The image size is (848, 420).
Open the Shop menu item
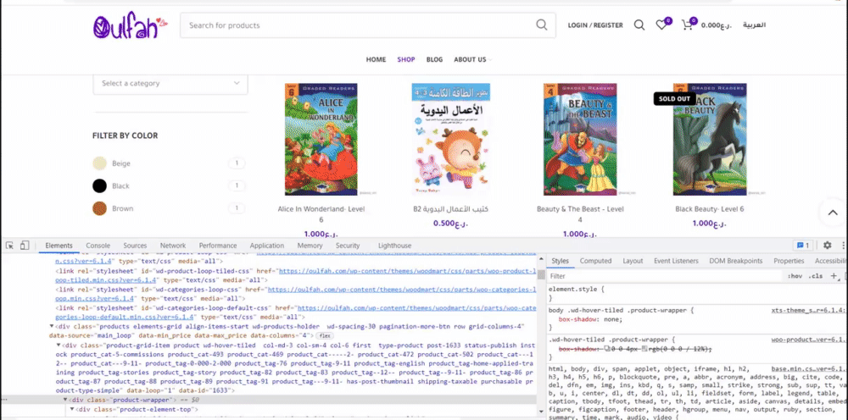(x=405, y=59)
